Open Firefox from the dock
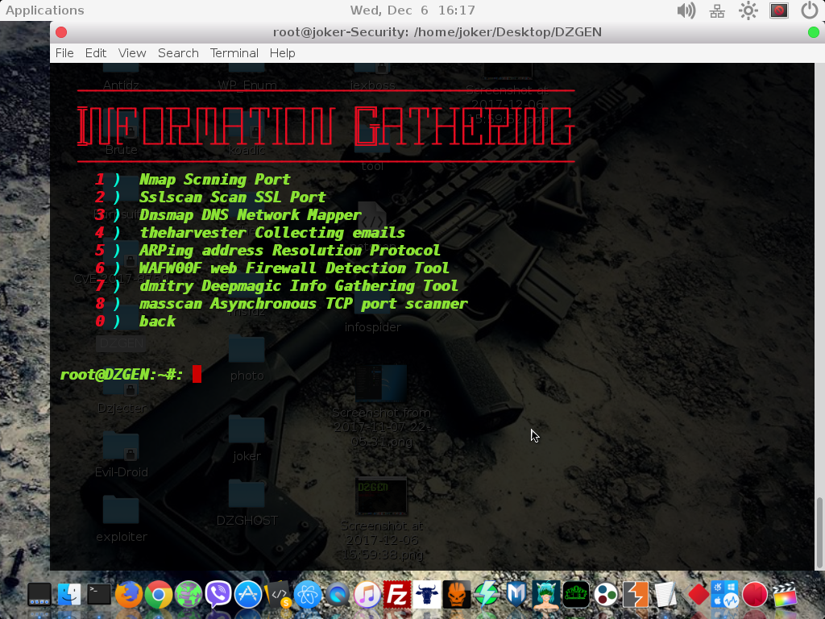This screenshot has width=825, height=619. coord(128,595)
